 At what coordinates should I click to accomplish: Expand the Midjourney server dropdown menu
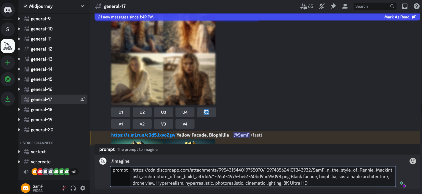82,6
